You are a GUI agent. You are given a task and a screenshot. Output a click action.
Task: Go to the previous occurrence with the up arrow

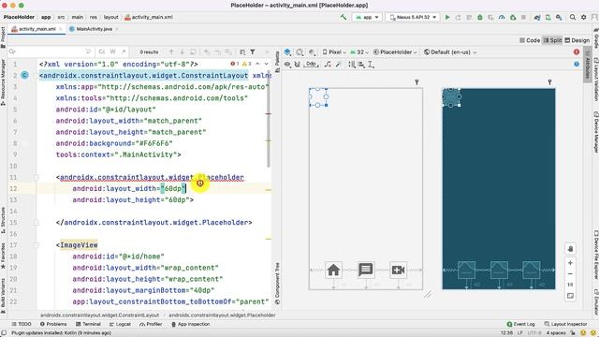(171, 51)
